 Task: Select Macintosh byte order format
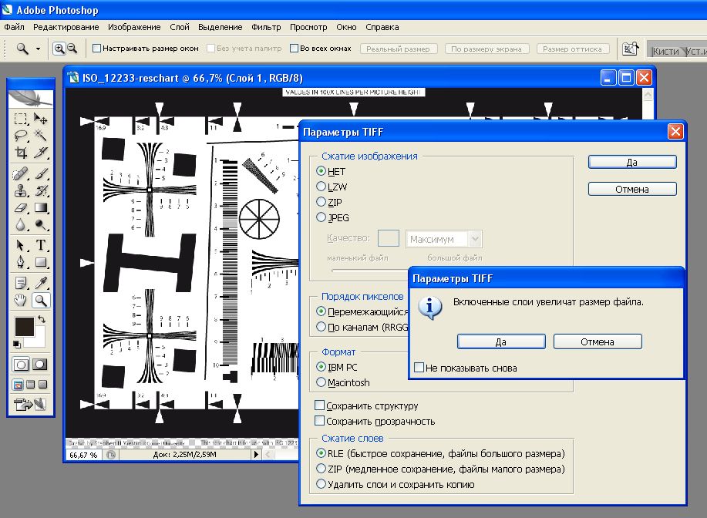(x=321, y=382)
